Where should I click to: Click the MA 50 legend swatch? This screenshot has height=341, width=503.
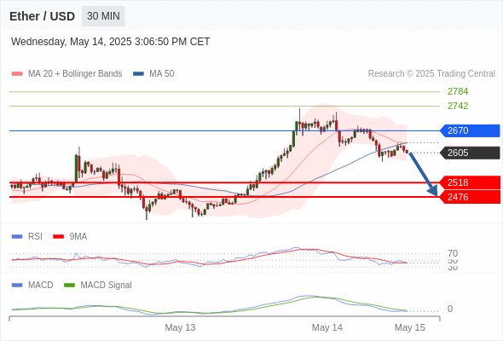[138, 74]
